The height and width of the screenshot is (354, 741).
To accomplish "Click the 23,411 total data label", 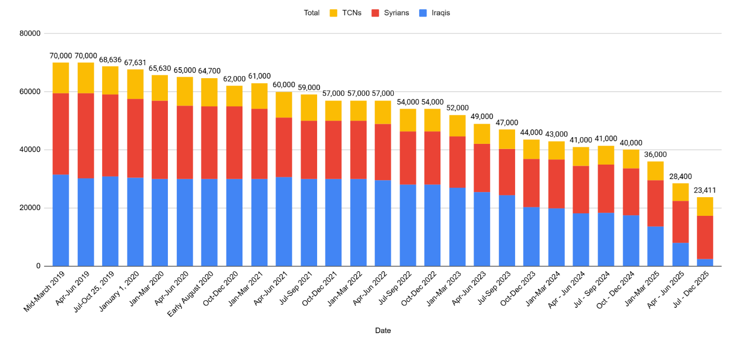I will 704,190.
